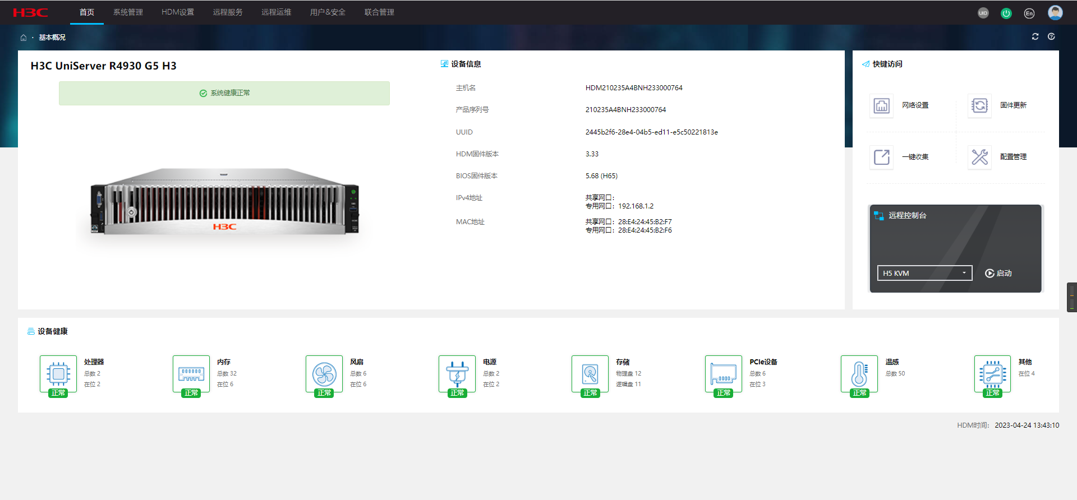Open the H5 KVM console type dropdown
Screen dimensions: 1077x500
pos(924,273)
